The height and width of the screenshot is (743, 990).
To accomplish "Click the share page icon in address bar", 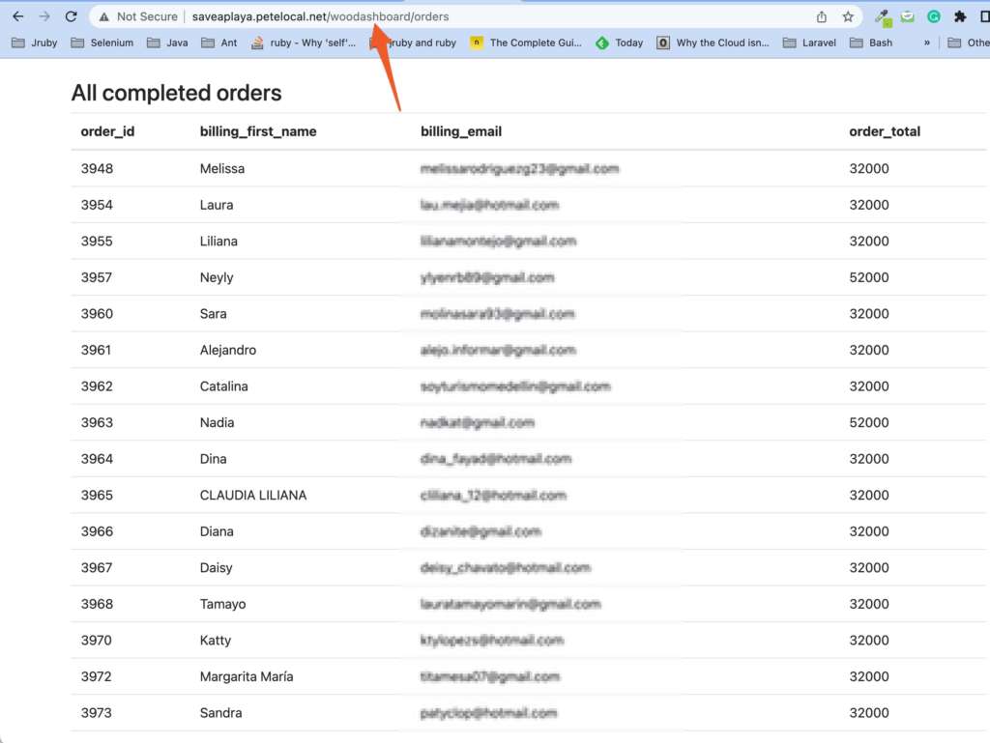I will 822,16.
